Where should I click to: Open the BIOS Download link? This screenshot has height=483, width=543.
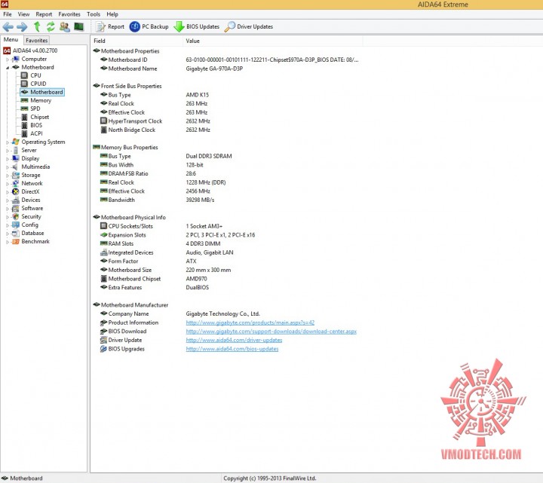click(271, 332)
